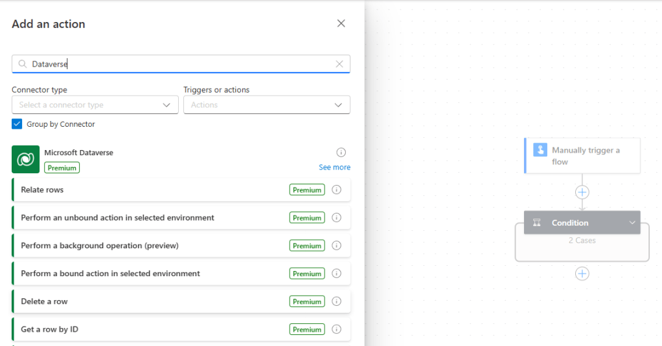Click the Dataverse search input field
662x346 pixels.
click(x=181, y=64)
